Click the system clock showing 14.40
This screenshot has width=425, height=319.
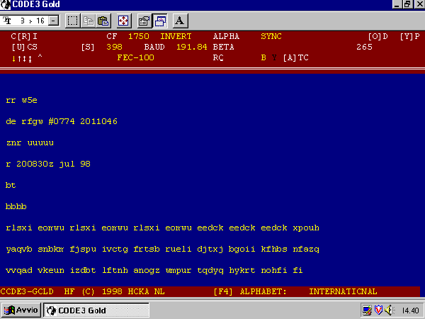pos(409,310)
